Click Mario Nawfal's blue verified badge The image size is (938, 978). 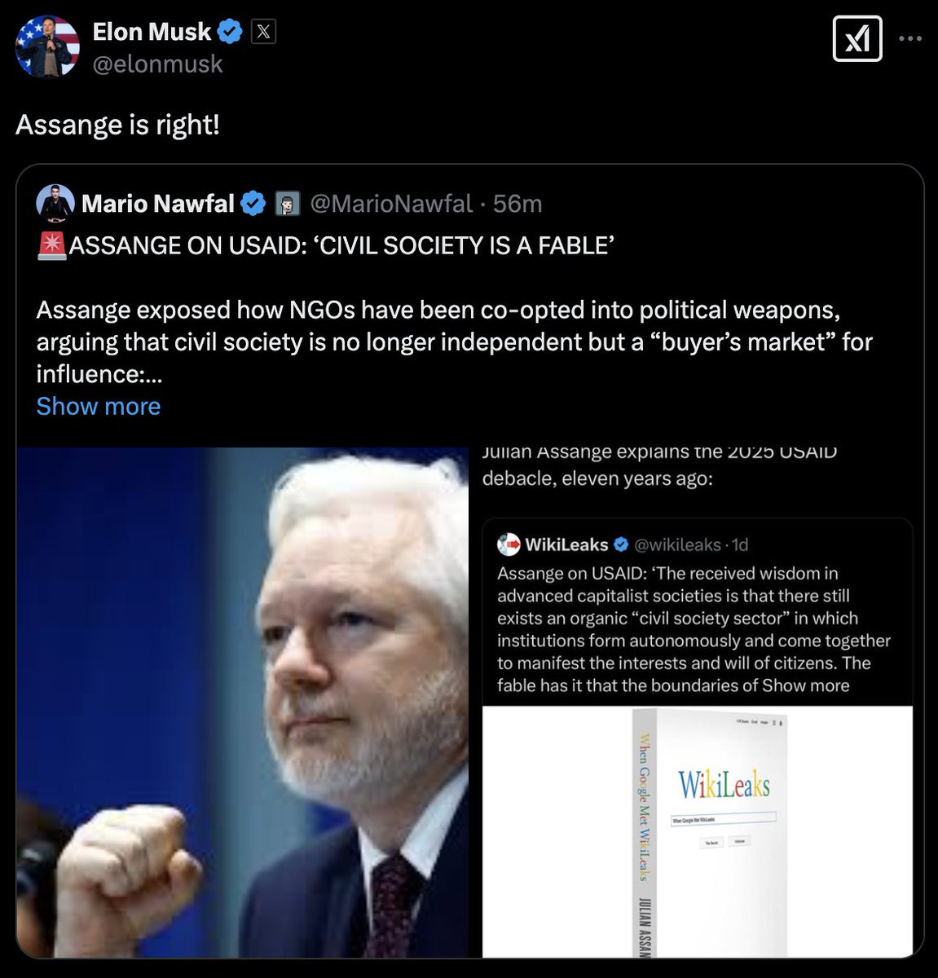(x=253, y=203)
